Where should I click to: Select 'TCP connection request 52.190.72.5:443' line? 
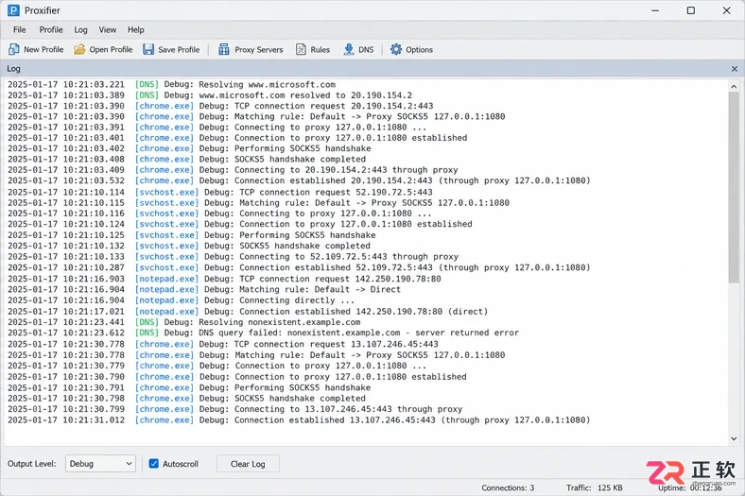point(220,192)
